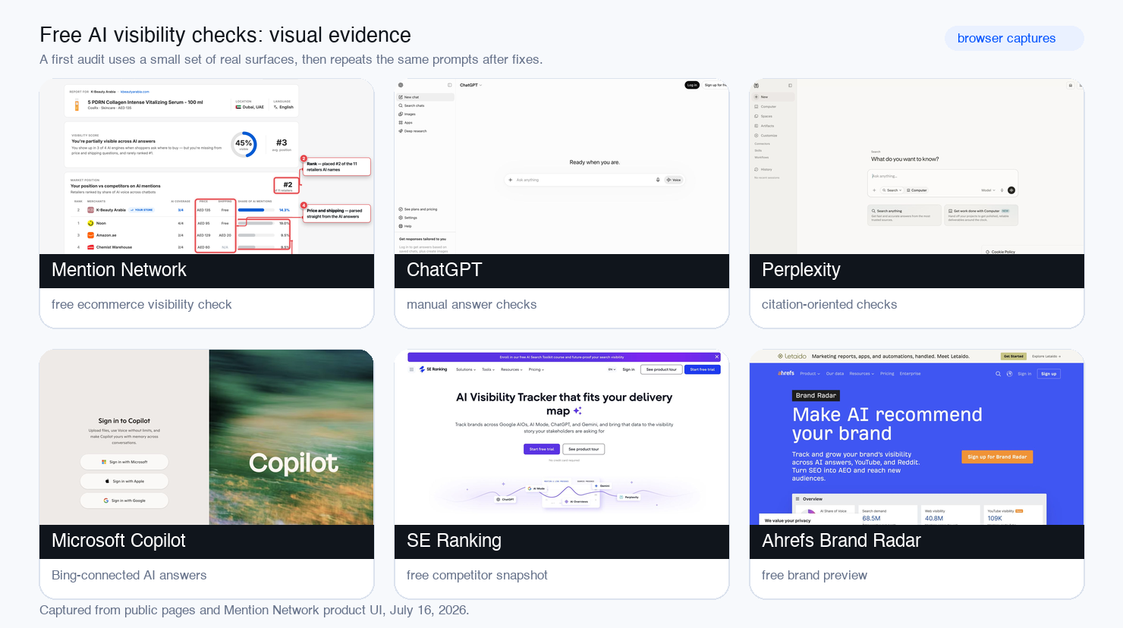
Task: Click the Perplexity logo icon
Action: tap(756, 85)
